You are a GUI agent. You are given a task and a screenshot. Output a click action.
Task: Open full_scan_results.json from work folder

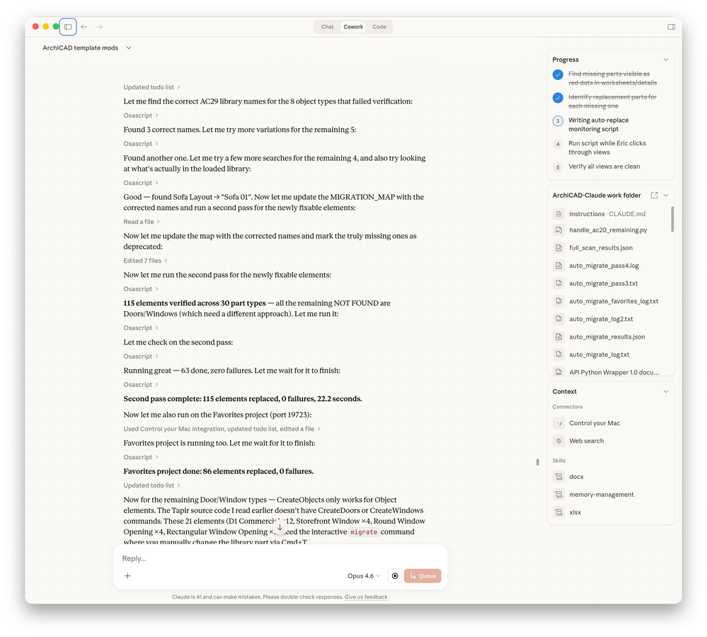pos(601,248)
